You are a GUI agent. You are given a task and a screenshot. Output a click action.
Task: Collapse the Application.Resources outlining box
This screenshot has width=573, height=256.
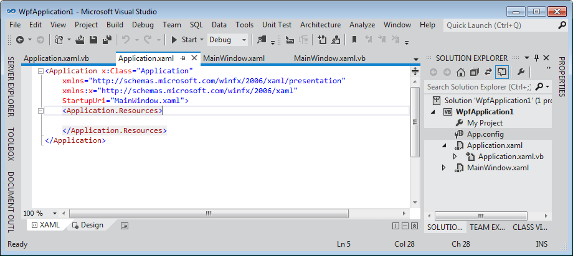pyautogui.click(x=40, y=111)
